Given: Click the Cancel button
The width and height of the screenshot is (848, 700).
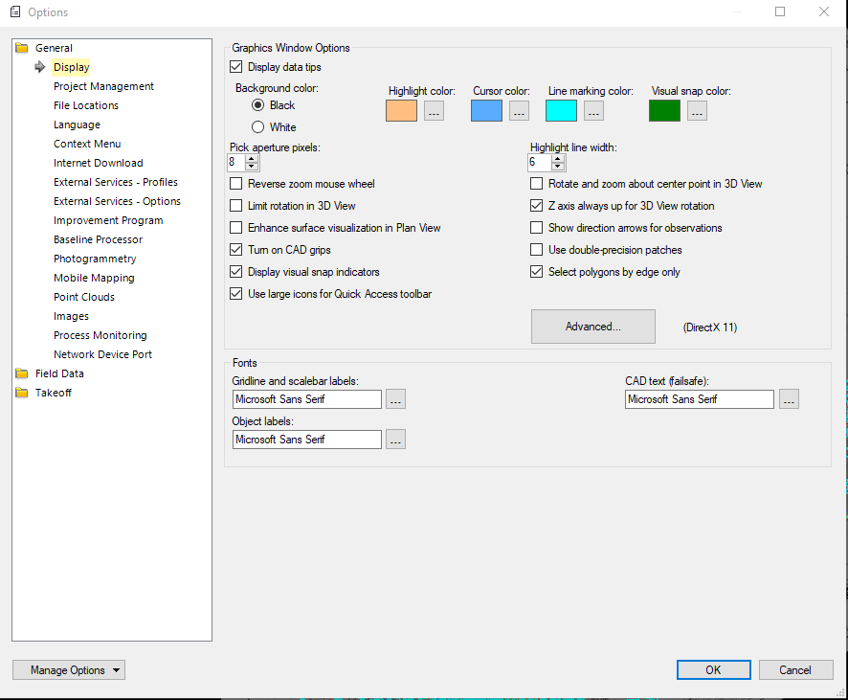Looking at the screenshot, I should click(x=795, y=669).
